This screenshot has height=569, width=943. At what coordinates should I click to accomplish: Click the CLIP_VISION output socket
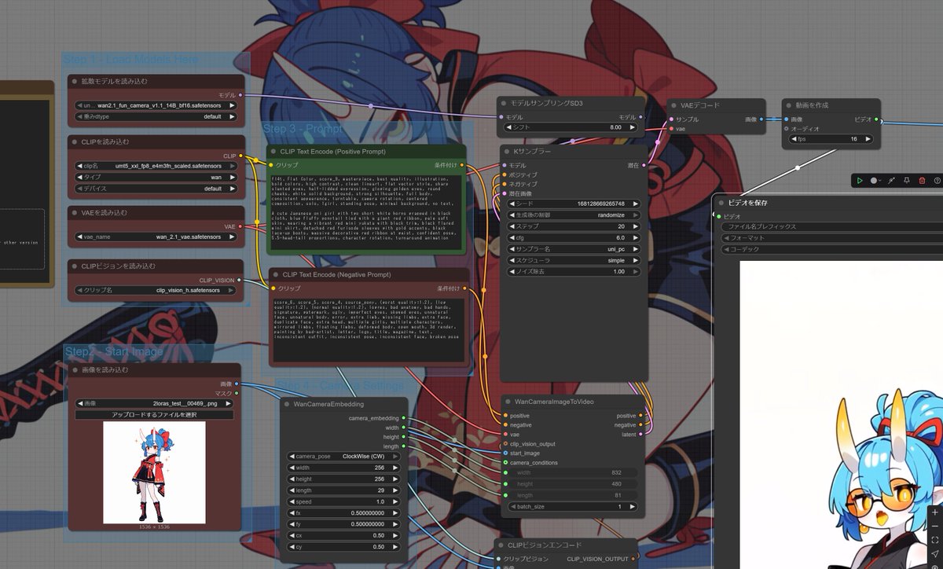[240, 280]
